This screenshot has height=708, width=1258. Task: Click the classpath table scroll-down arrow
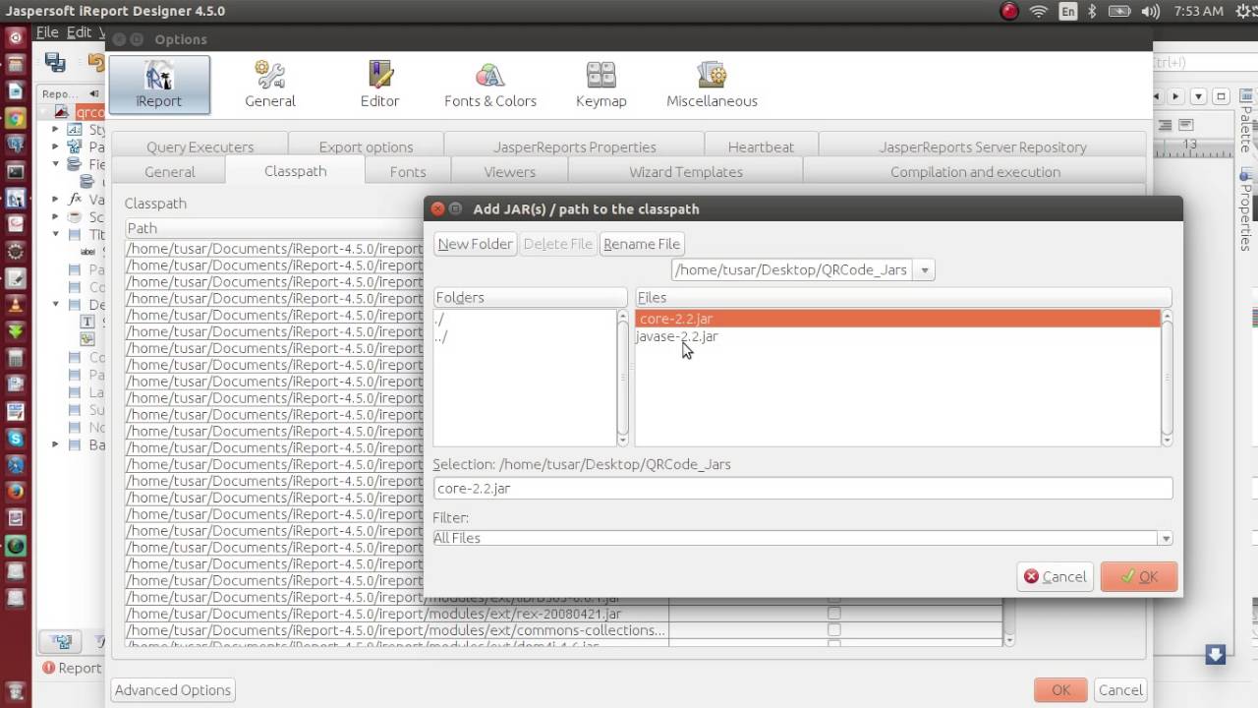[x=1008, y=639]
